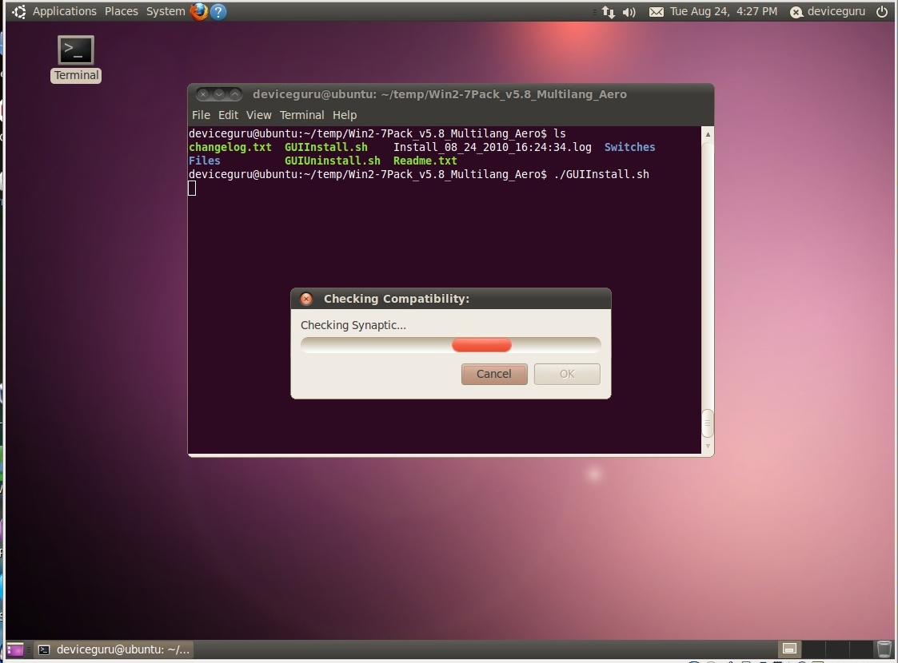Open the terminal's File menu

pyautogui.click(x=201, y=115)
